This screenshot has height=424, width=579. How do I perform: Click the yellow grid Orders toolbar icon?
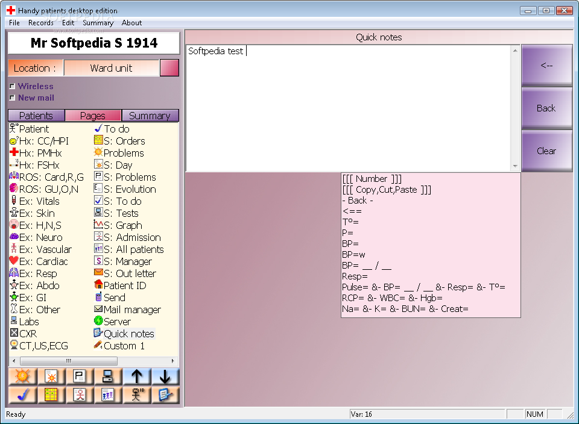coord(51,395)
